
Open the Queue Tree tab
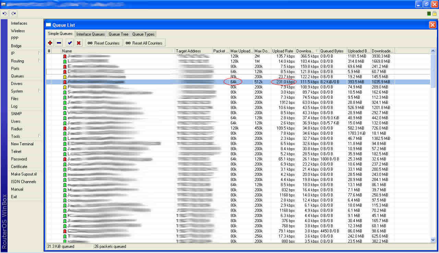click(x=119, y=34)
